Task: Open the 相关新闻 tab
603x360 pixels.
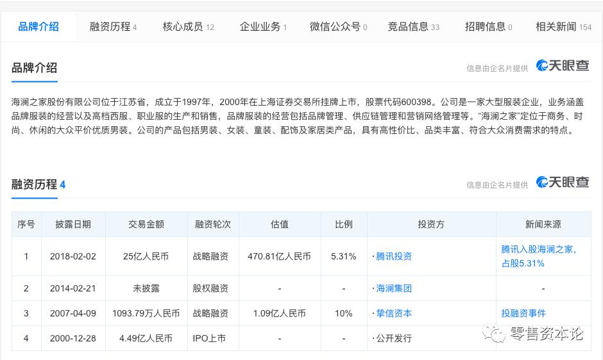Action: click(x=563, y=26)
